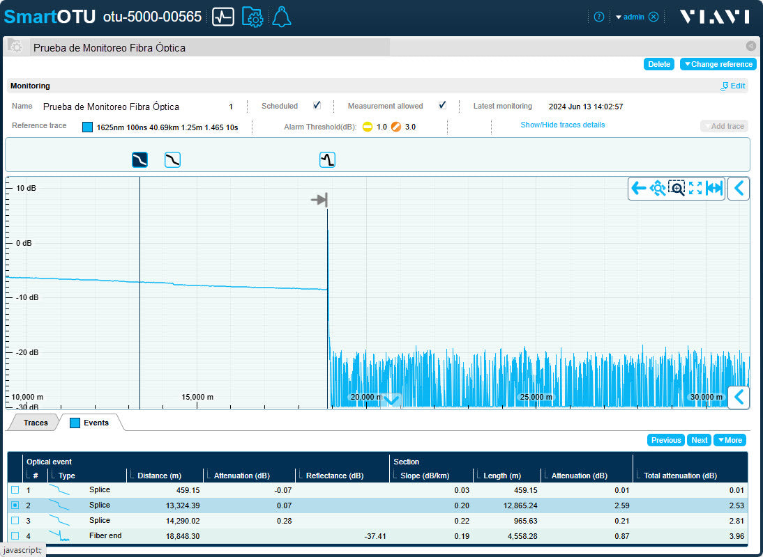The image size is (763, 557).
Task: Click the Delete button
Action: [659, 64]
